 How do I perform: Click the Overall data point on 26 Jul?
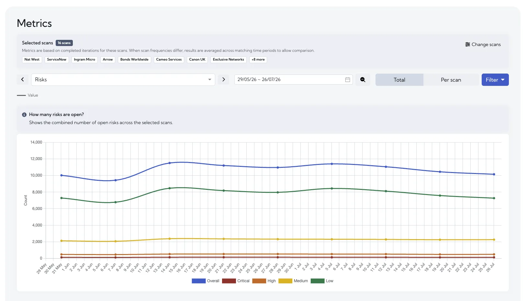click(x=494, y=174)
